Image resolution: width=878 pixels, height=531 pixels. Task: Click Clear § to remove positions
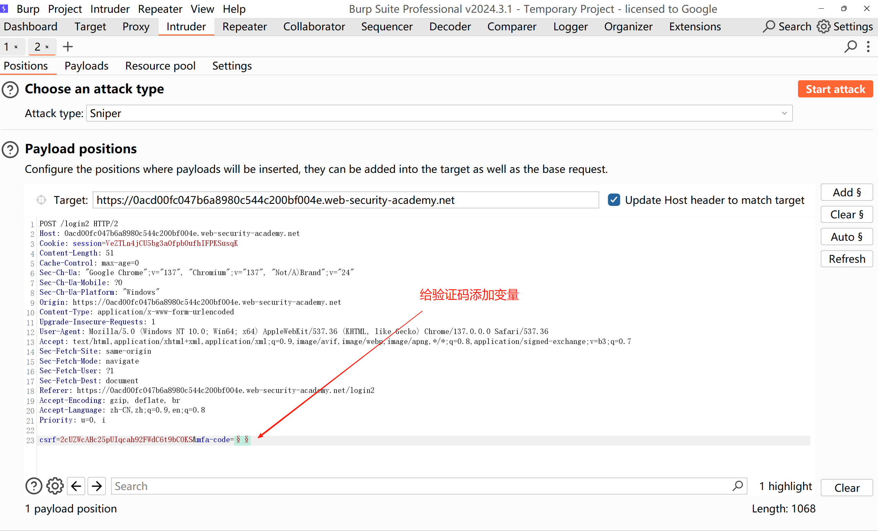point(846,215)
